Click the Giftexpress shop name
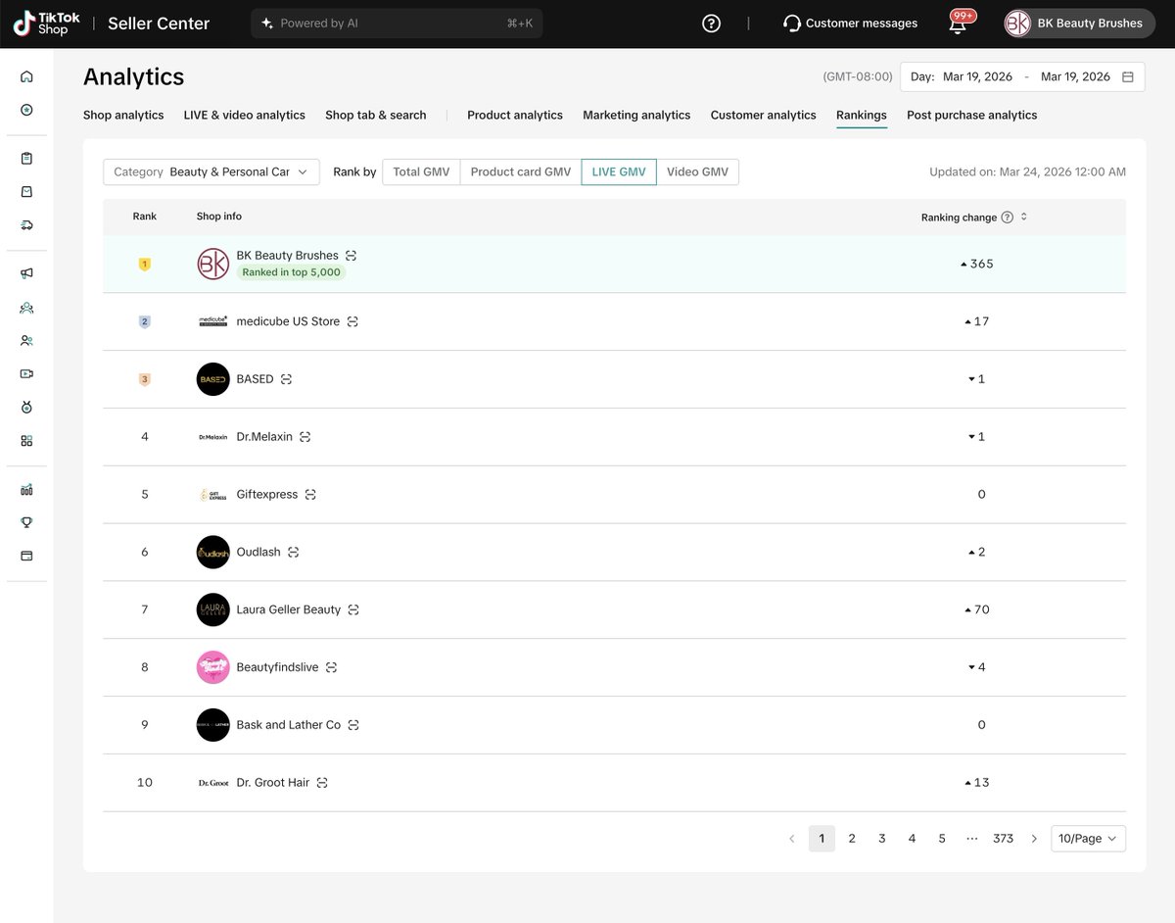 coord(267,495)
